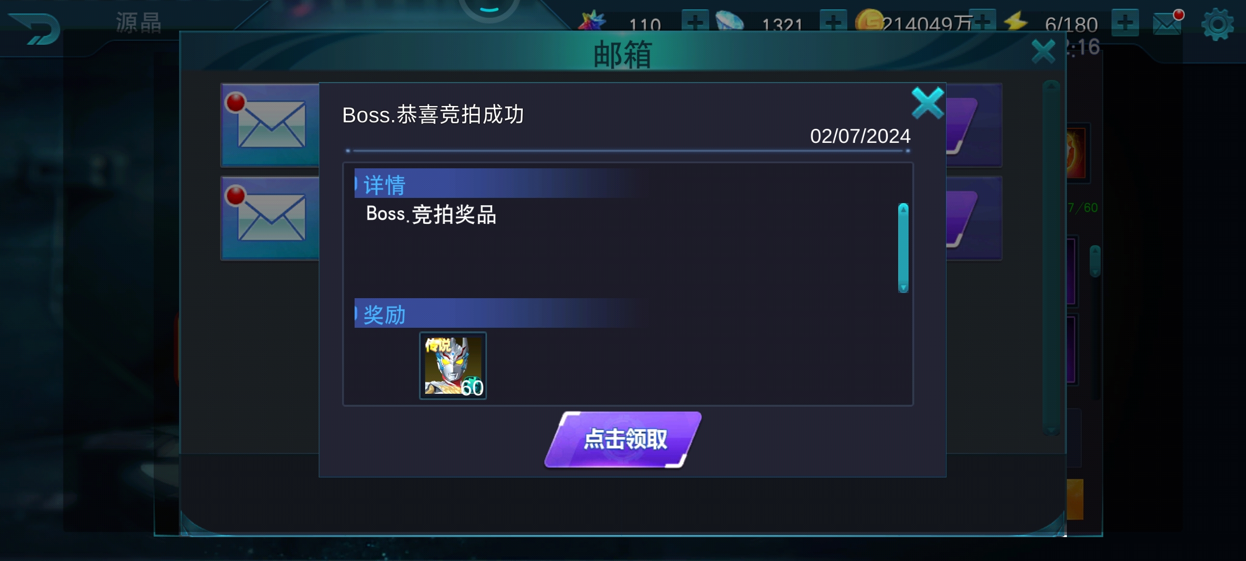Click the colorful star crystal currency icon
1246x561 pixels.
pyautogui.click(x=592, y=22)
